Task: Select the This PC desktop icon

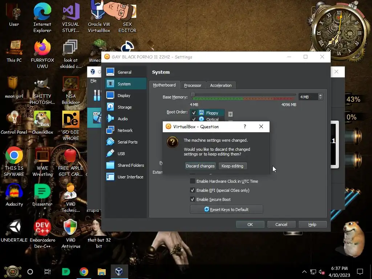Action: tap(14, 51)
